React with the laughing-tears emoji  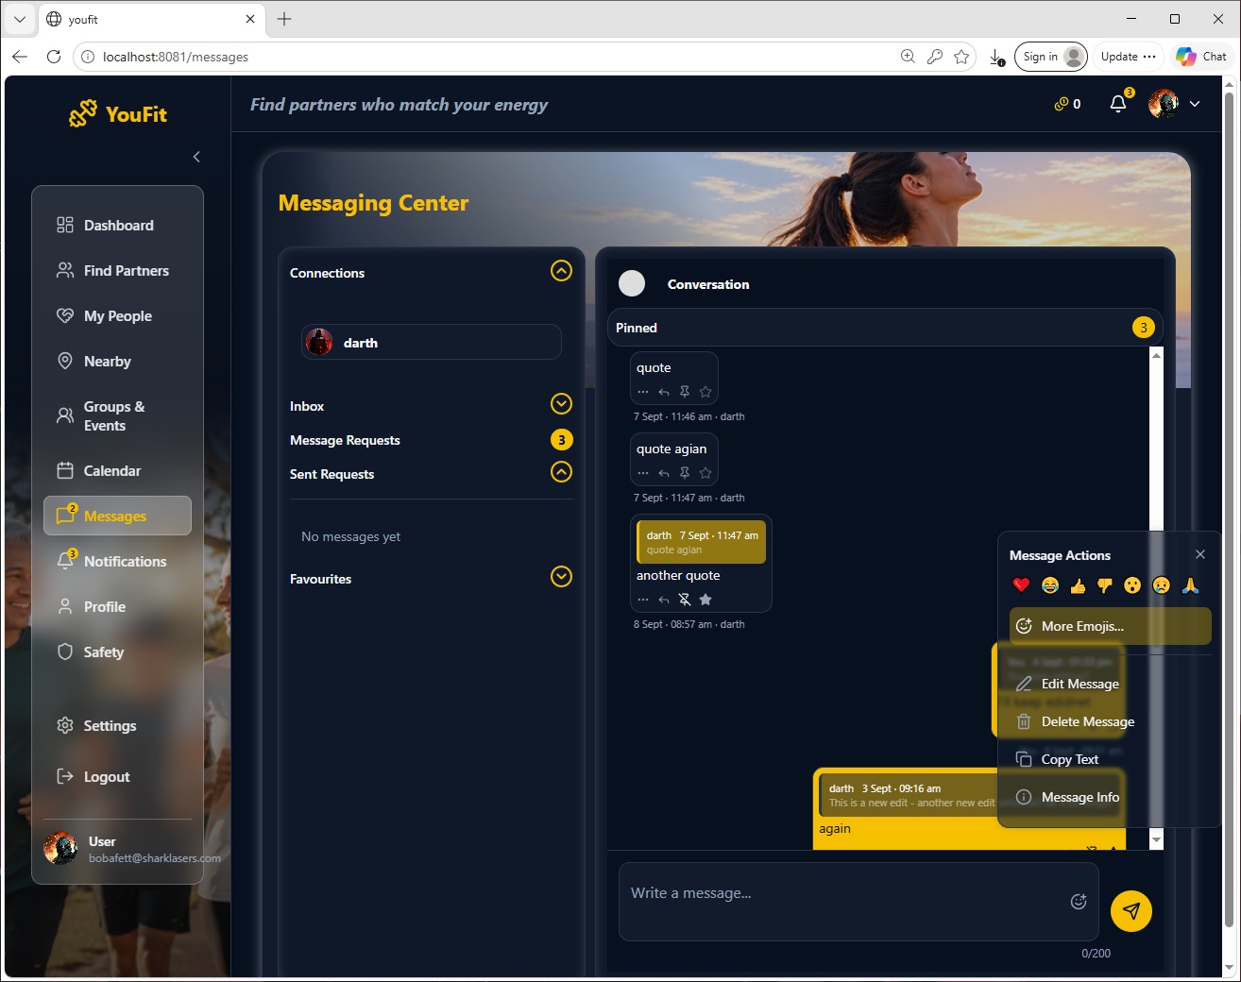point(1049,585)
